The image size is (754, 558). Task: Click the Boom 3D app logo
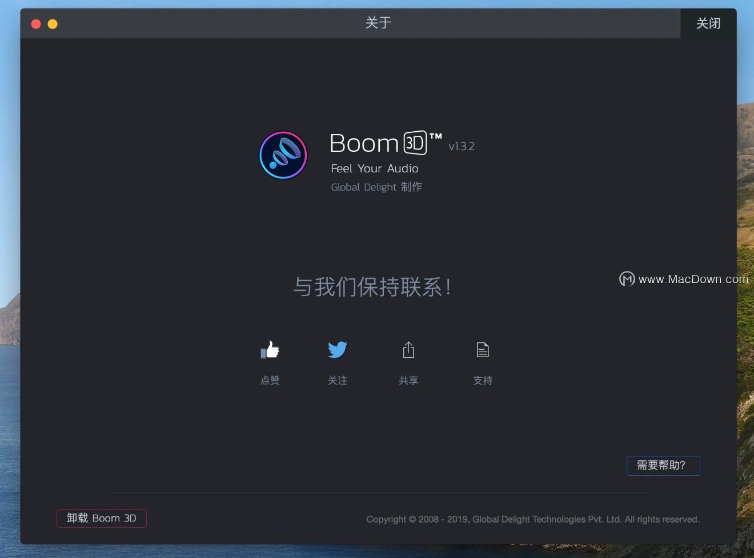pyautogui.click(x=282, y=155)
